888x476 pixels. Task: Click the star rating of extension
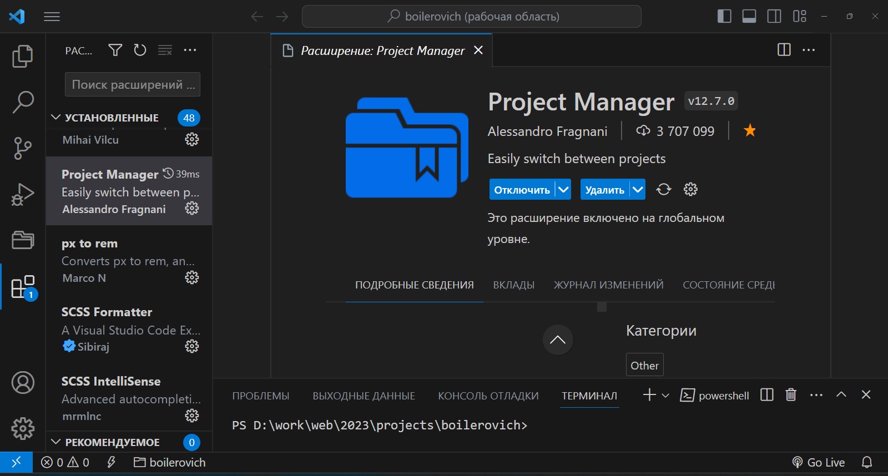coord(750,131)
